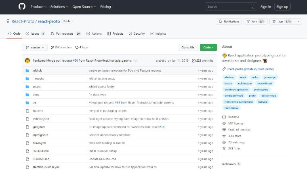Click the .npmignore file icon
307x170 pixels.
tap(27, 135)
